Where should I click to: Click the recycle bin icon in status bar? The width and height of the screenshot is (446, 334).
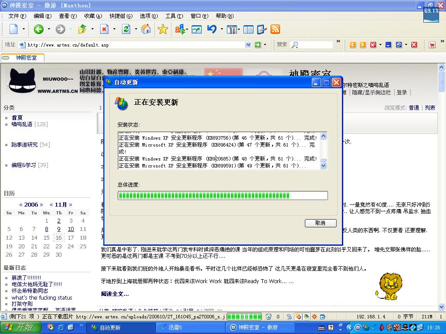tap(268, 317)
